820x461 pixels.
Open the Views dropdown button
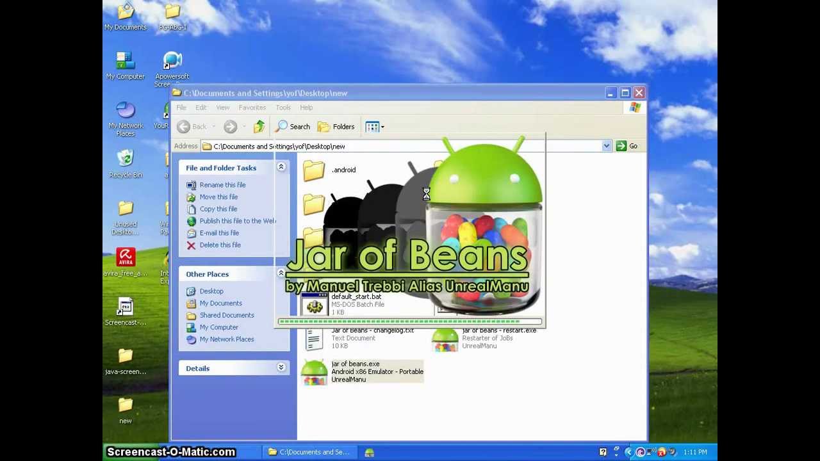click(x=375, y=127)
